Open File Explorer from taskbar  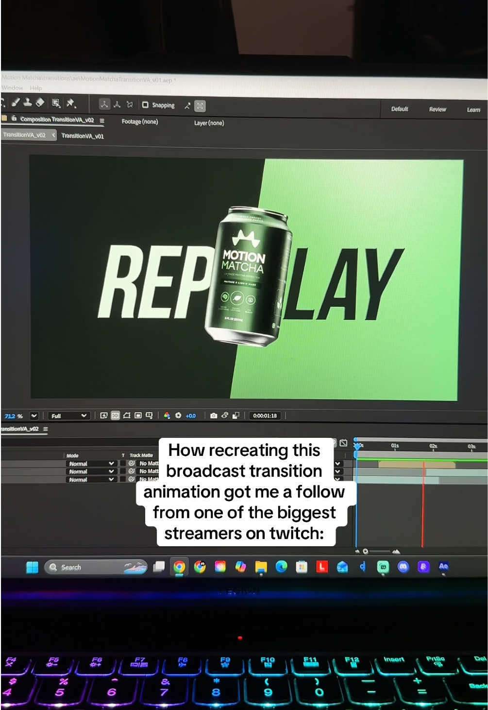pyautogui.click(x=261, y=567)
